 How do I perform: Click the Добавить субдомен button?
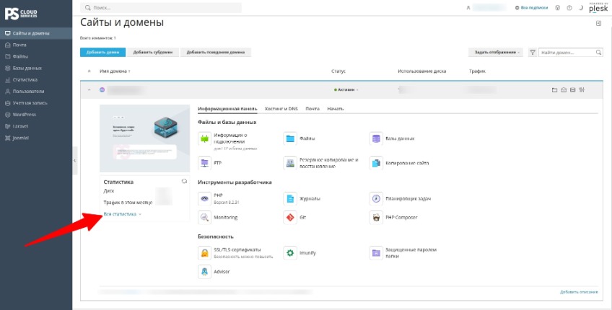pos(152,52)
